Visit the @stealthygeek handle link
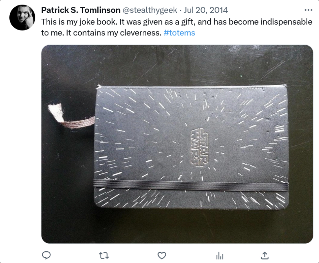319x263 pixels. coord(150,10)
